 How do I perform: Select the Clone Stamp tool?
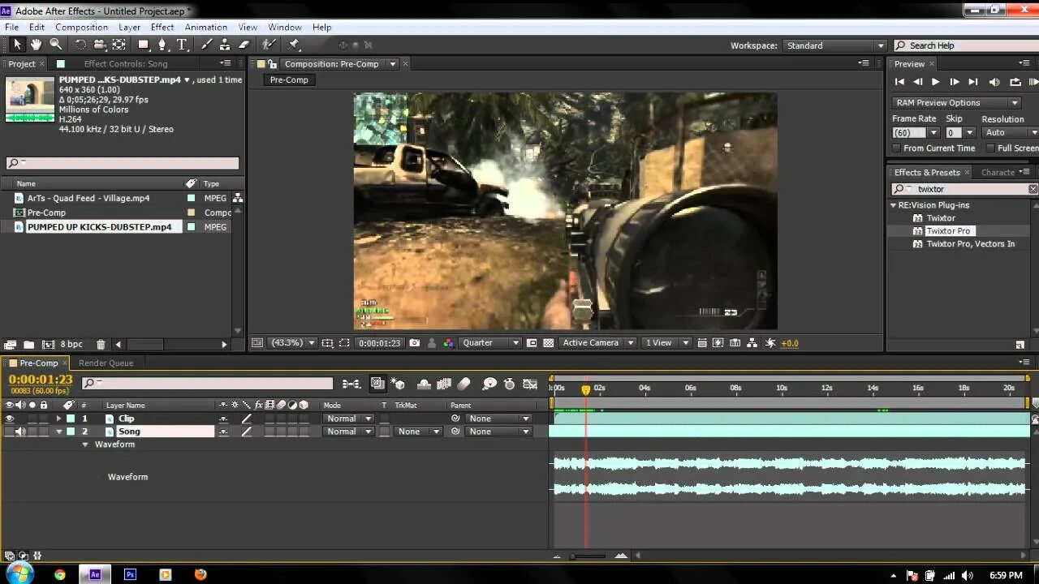click(225, 45)
